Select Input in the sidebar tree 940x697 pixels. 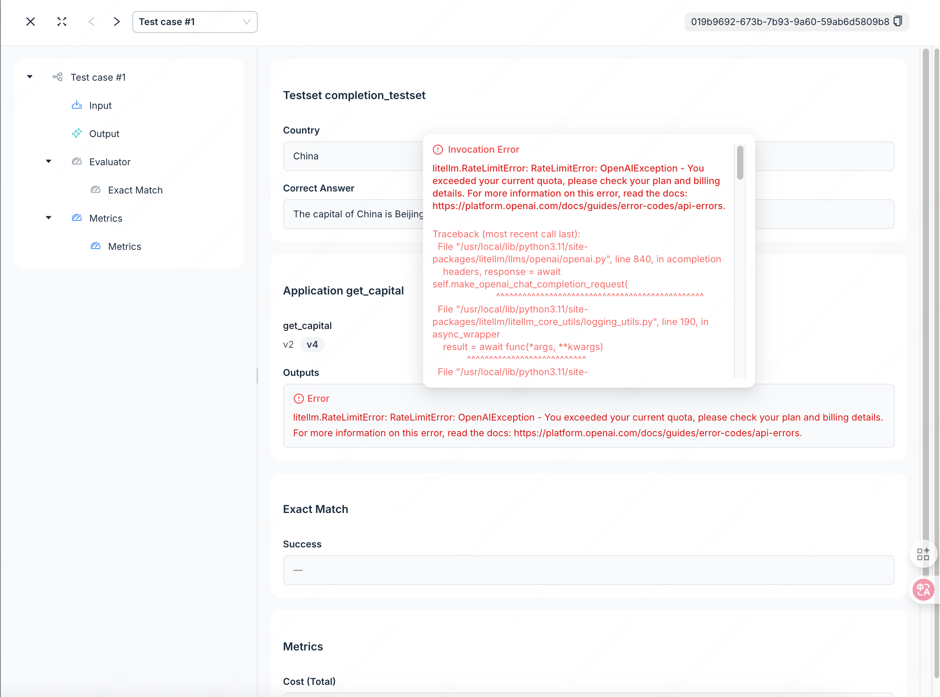click(x=100, y=105)
